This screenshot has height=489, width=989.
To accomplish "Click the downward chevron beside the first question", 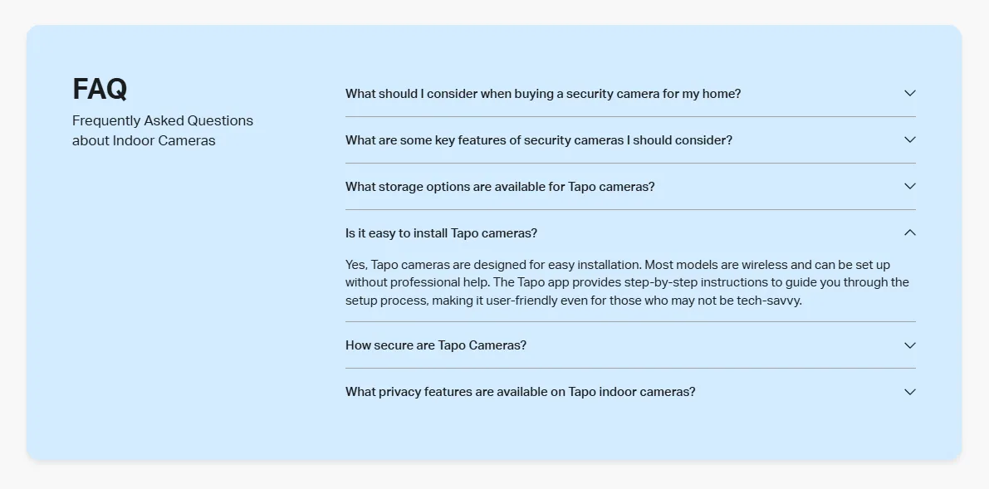I will tap(909, 94).
